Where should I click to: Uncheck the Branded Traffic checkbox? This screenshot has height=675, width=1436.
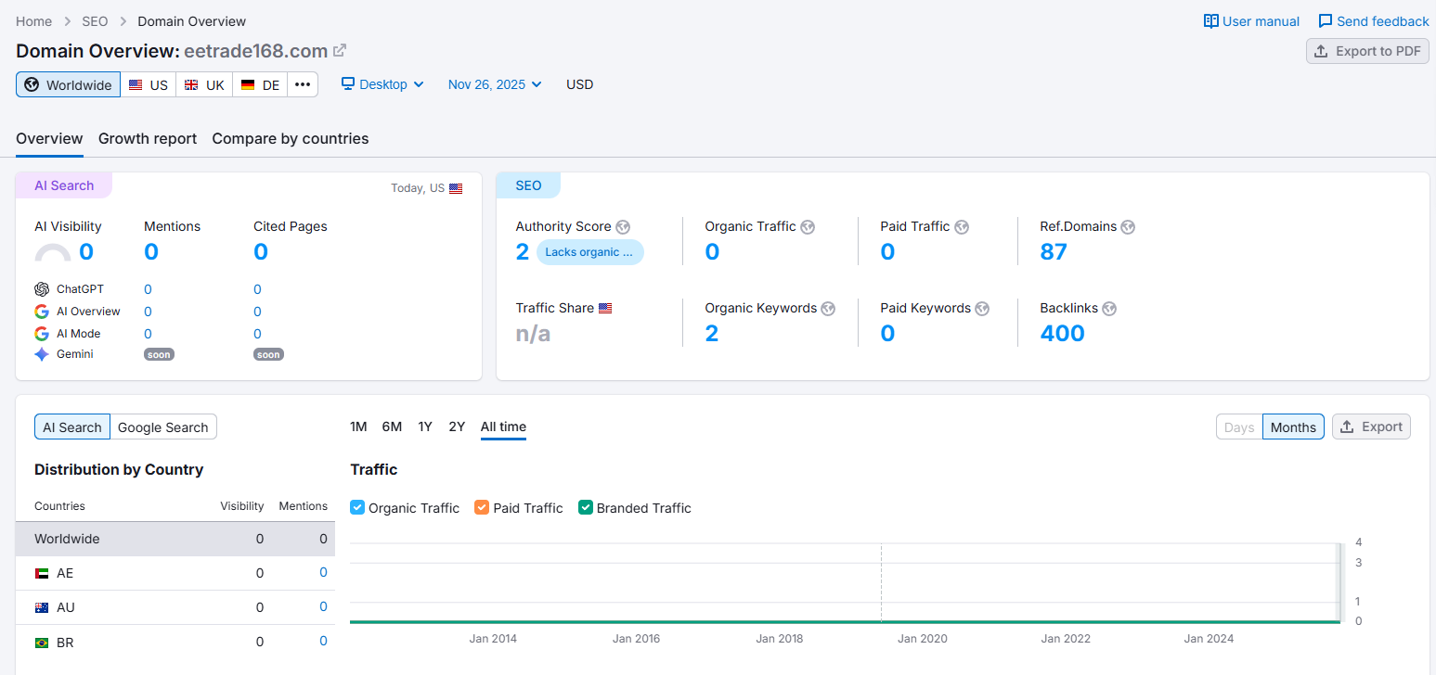tap(586, 508)
